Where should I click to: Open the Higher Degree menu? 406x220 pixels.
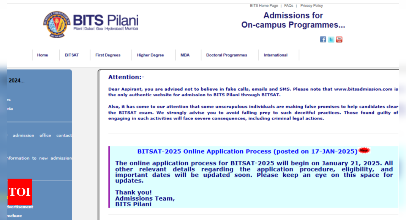click(150, 55)
